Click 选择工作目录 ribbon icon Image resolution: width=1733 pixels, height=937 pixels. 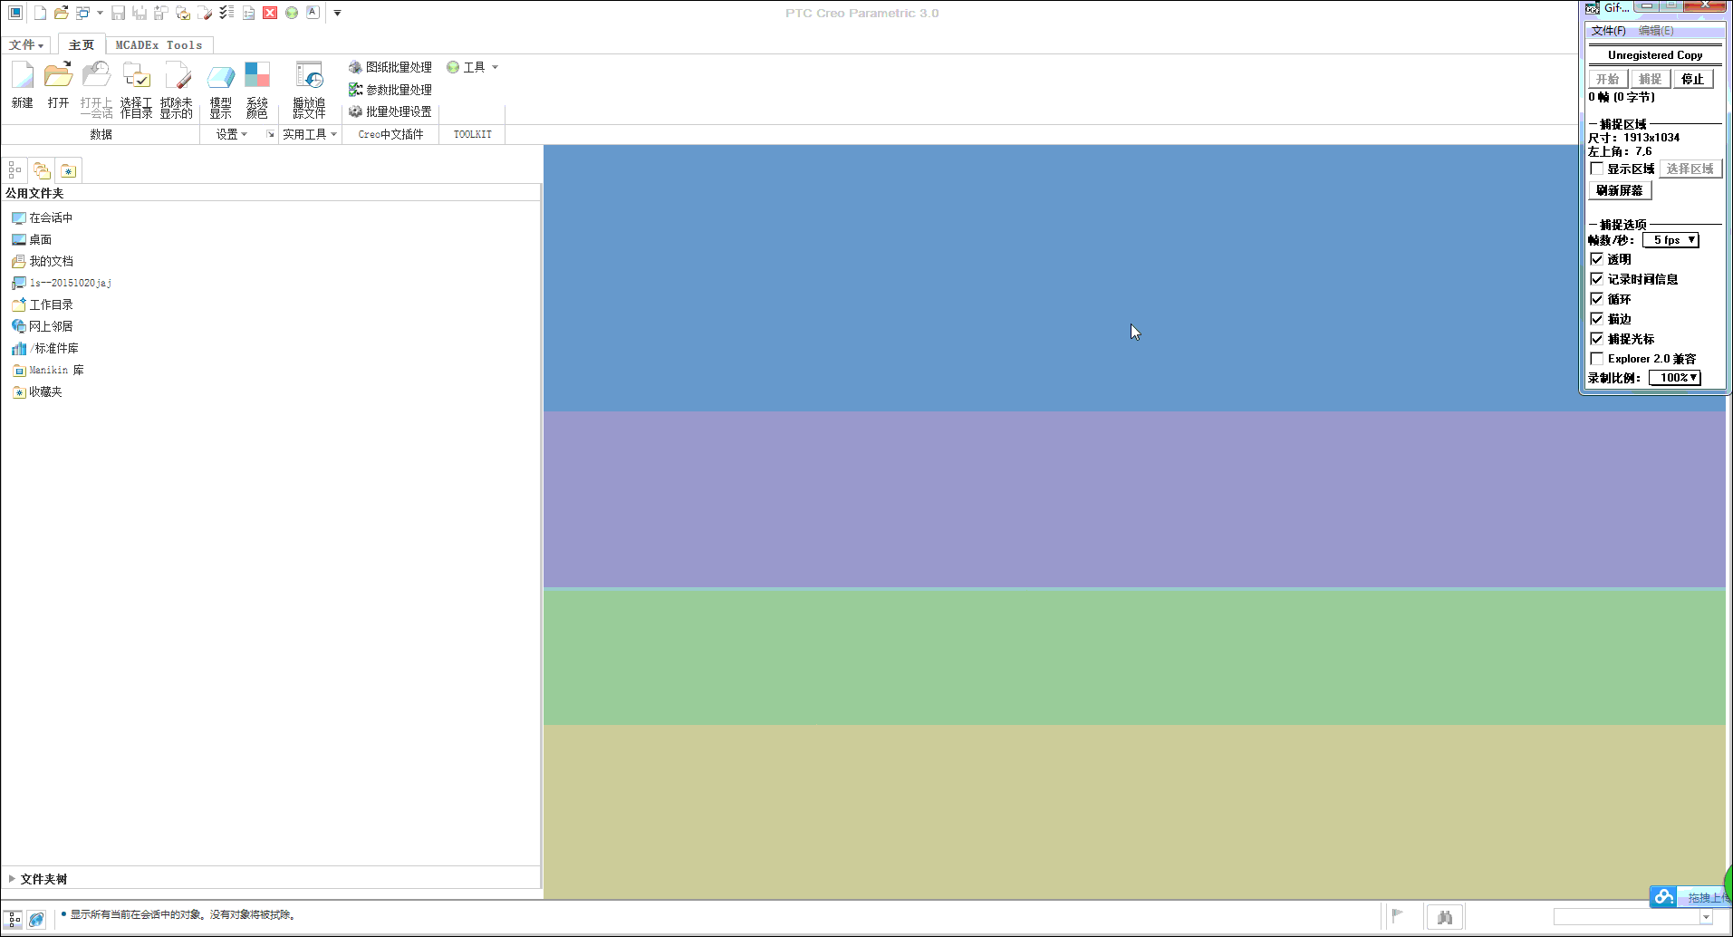[136, 90]
